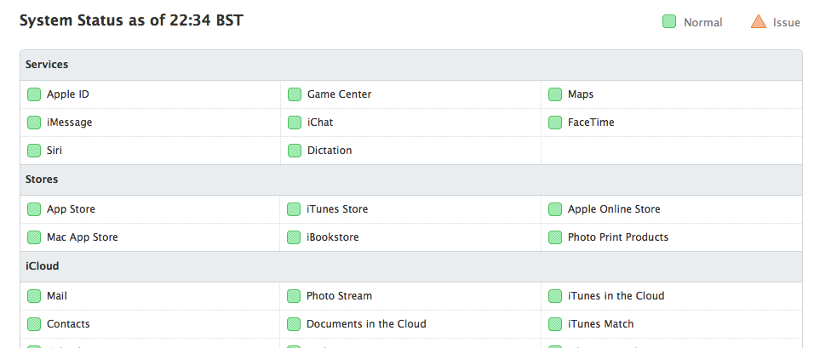The width and height of the screenshot is (814, 348).
Task: Click the System Status heading text
Action: [x=131, y=20]
